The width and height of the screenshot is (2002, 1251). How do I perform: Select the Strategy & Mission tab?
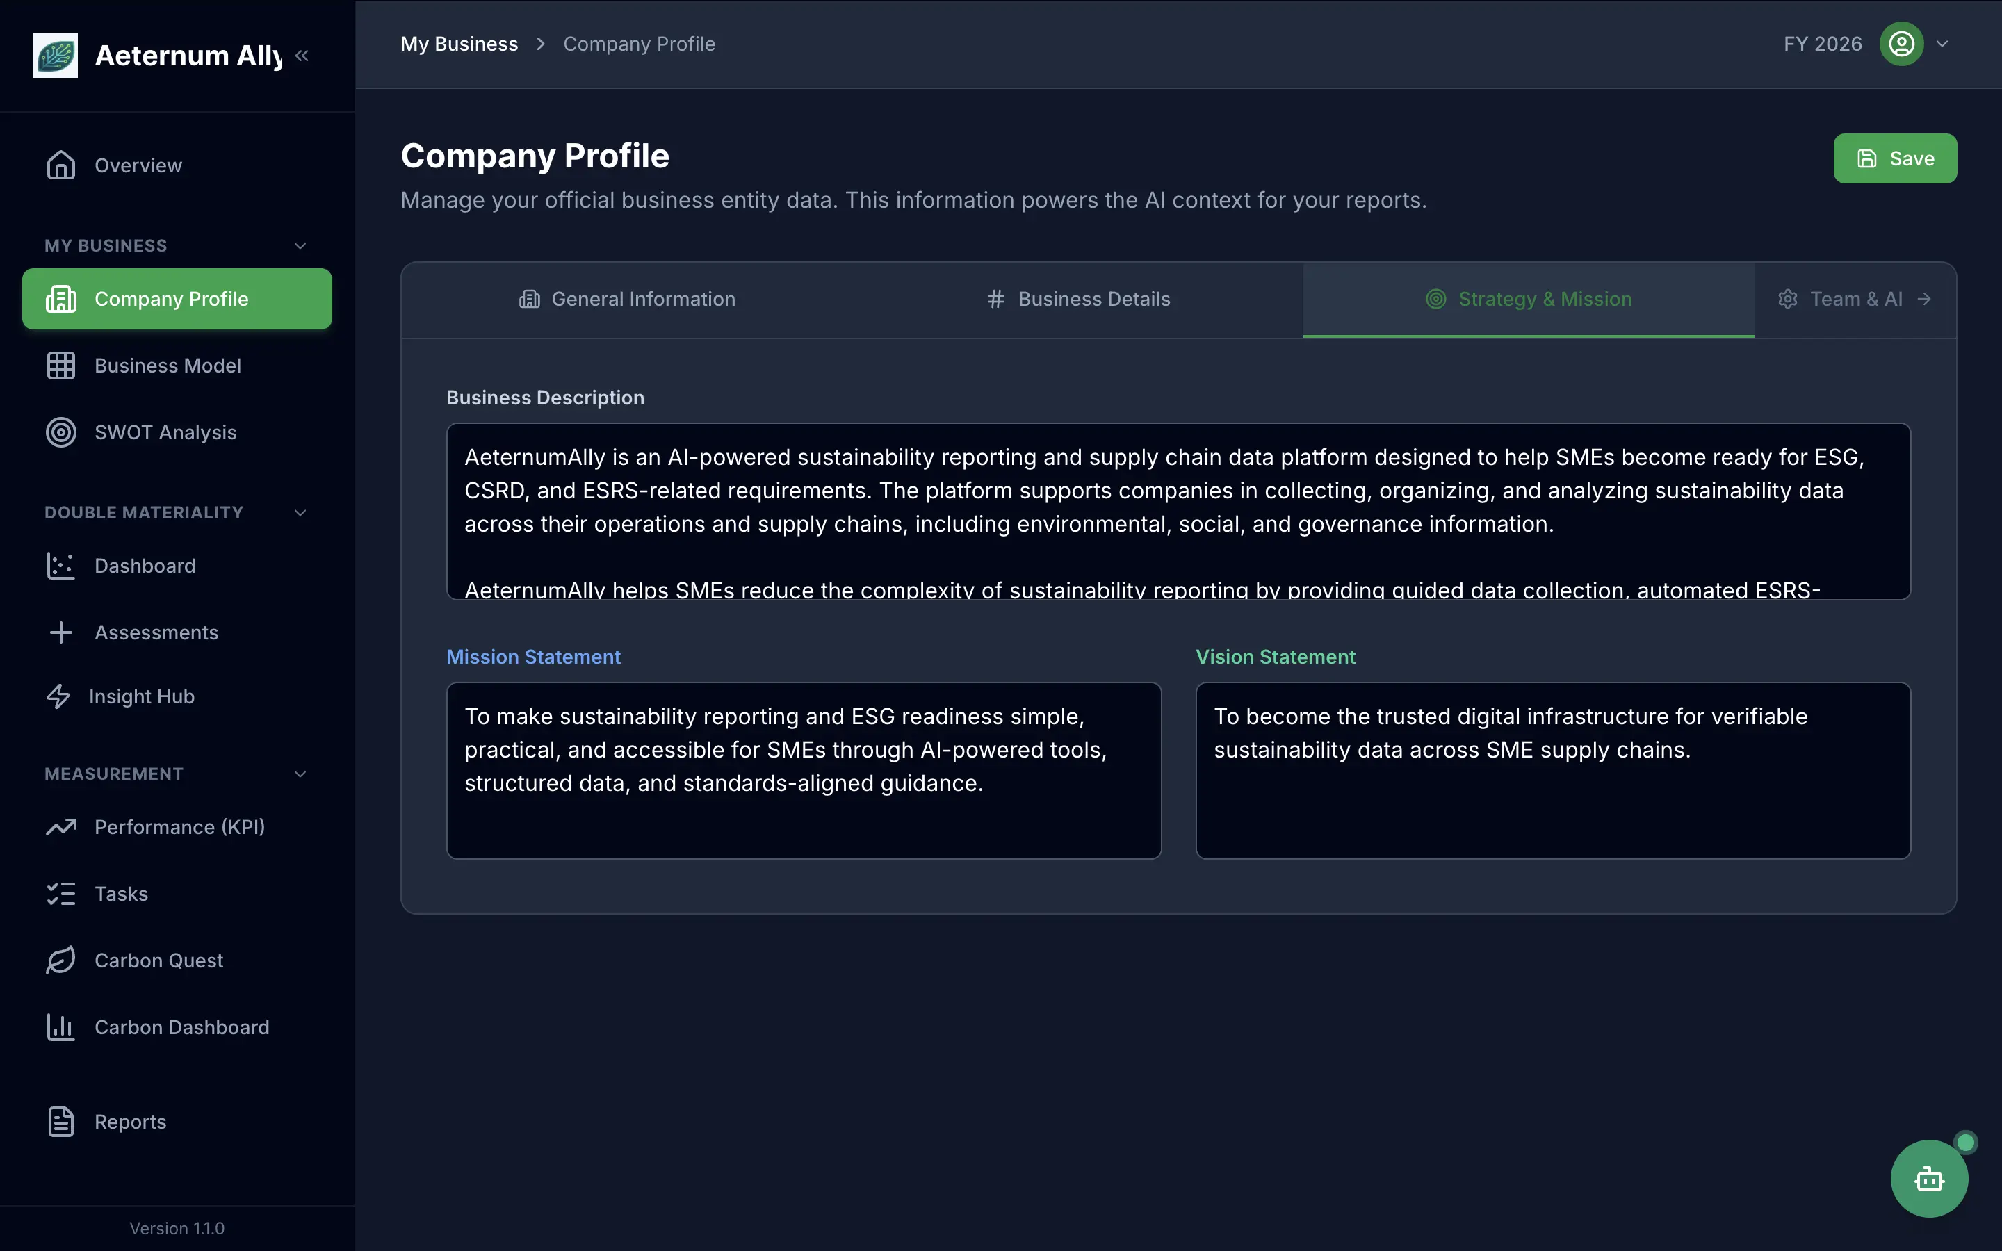[x=1529, y=299]
